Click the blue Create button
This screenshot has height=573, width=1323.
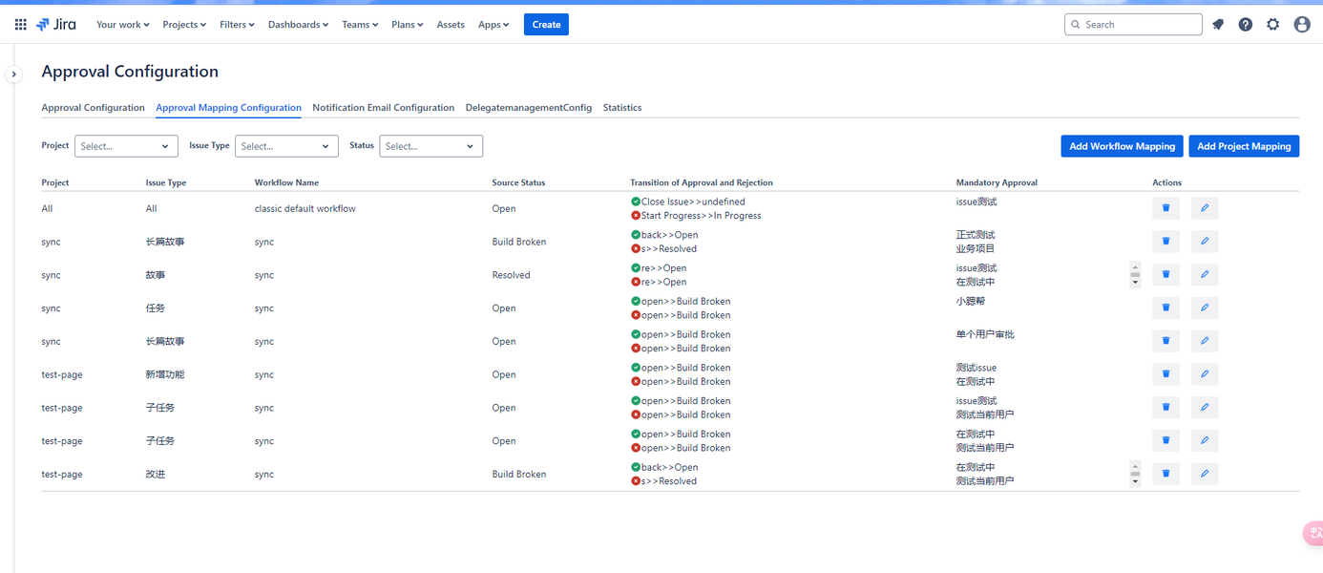546,25
